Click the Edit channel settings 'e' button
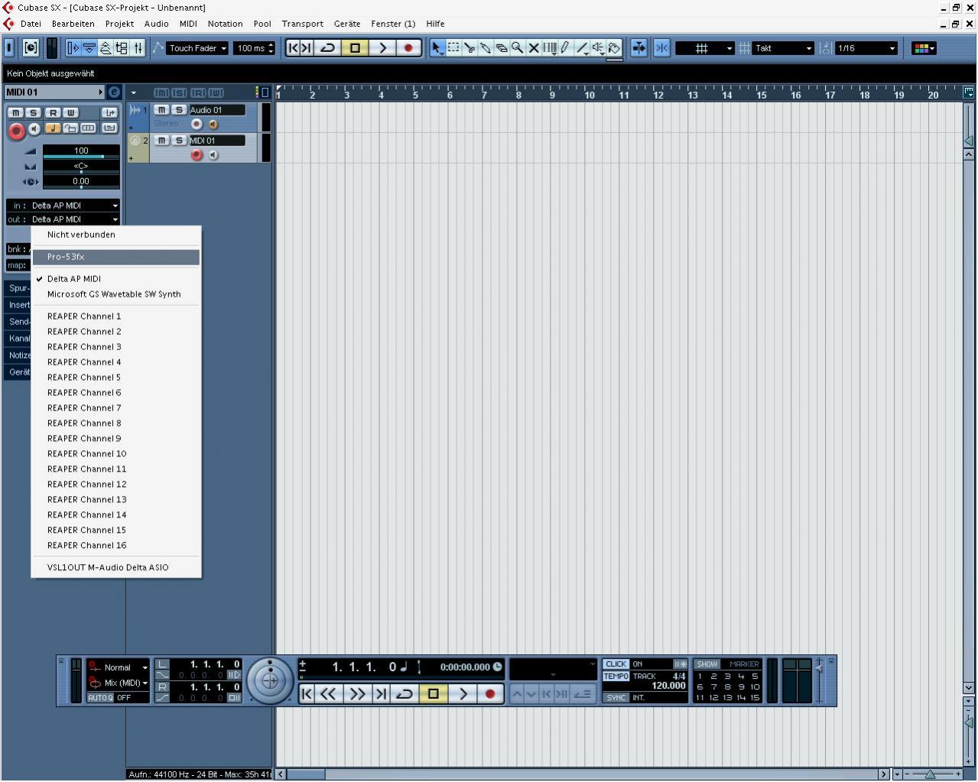This screenshot has height=782, width=978. [114, 92]
